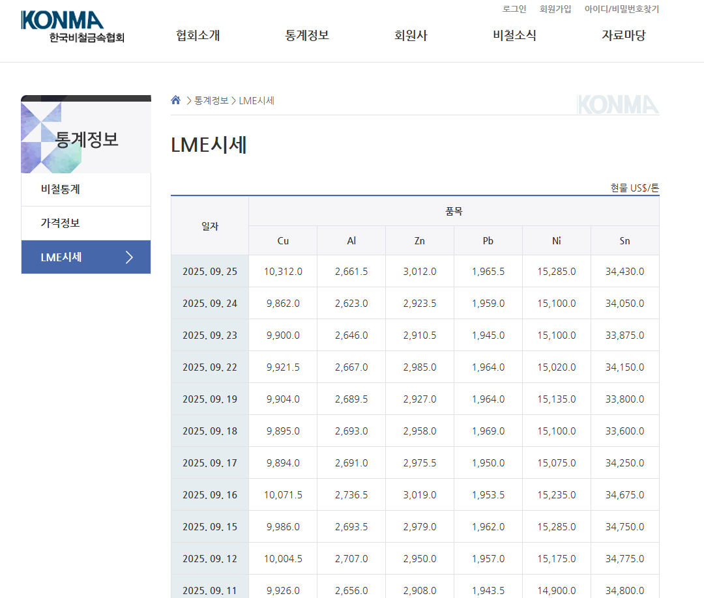Click the 아이디/비밀번호찾기 link
704x598 pixels.
(621, 9)
